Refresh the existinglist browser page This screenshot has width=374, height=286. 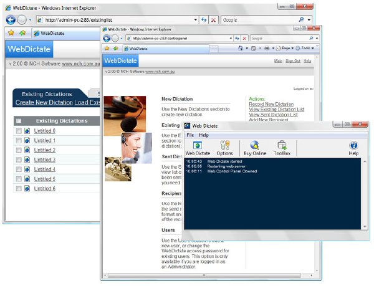(204, 20)
